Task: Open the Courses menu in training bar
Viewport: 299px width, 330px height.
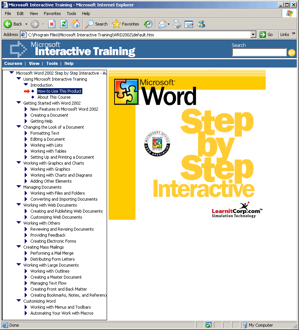Action: 13,63
